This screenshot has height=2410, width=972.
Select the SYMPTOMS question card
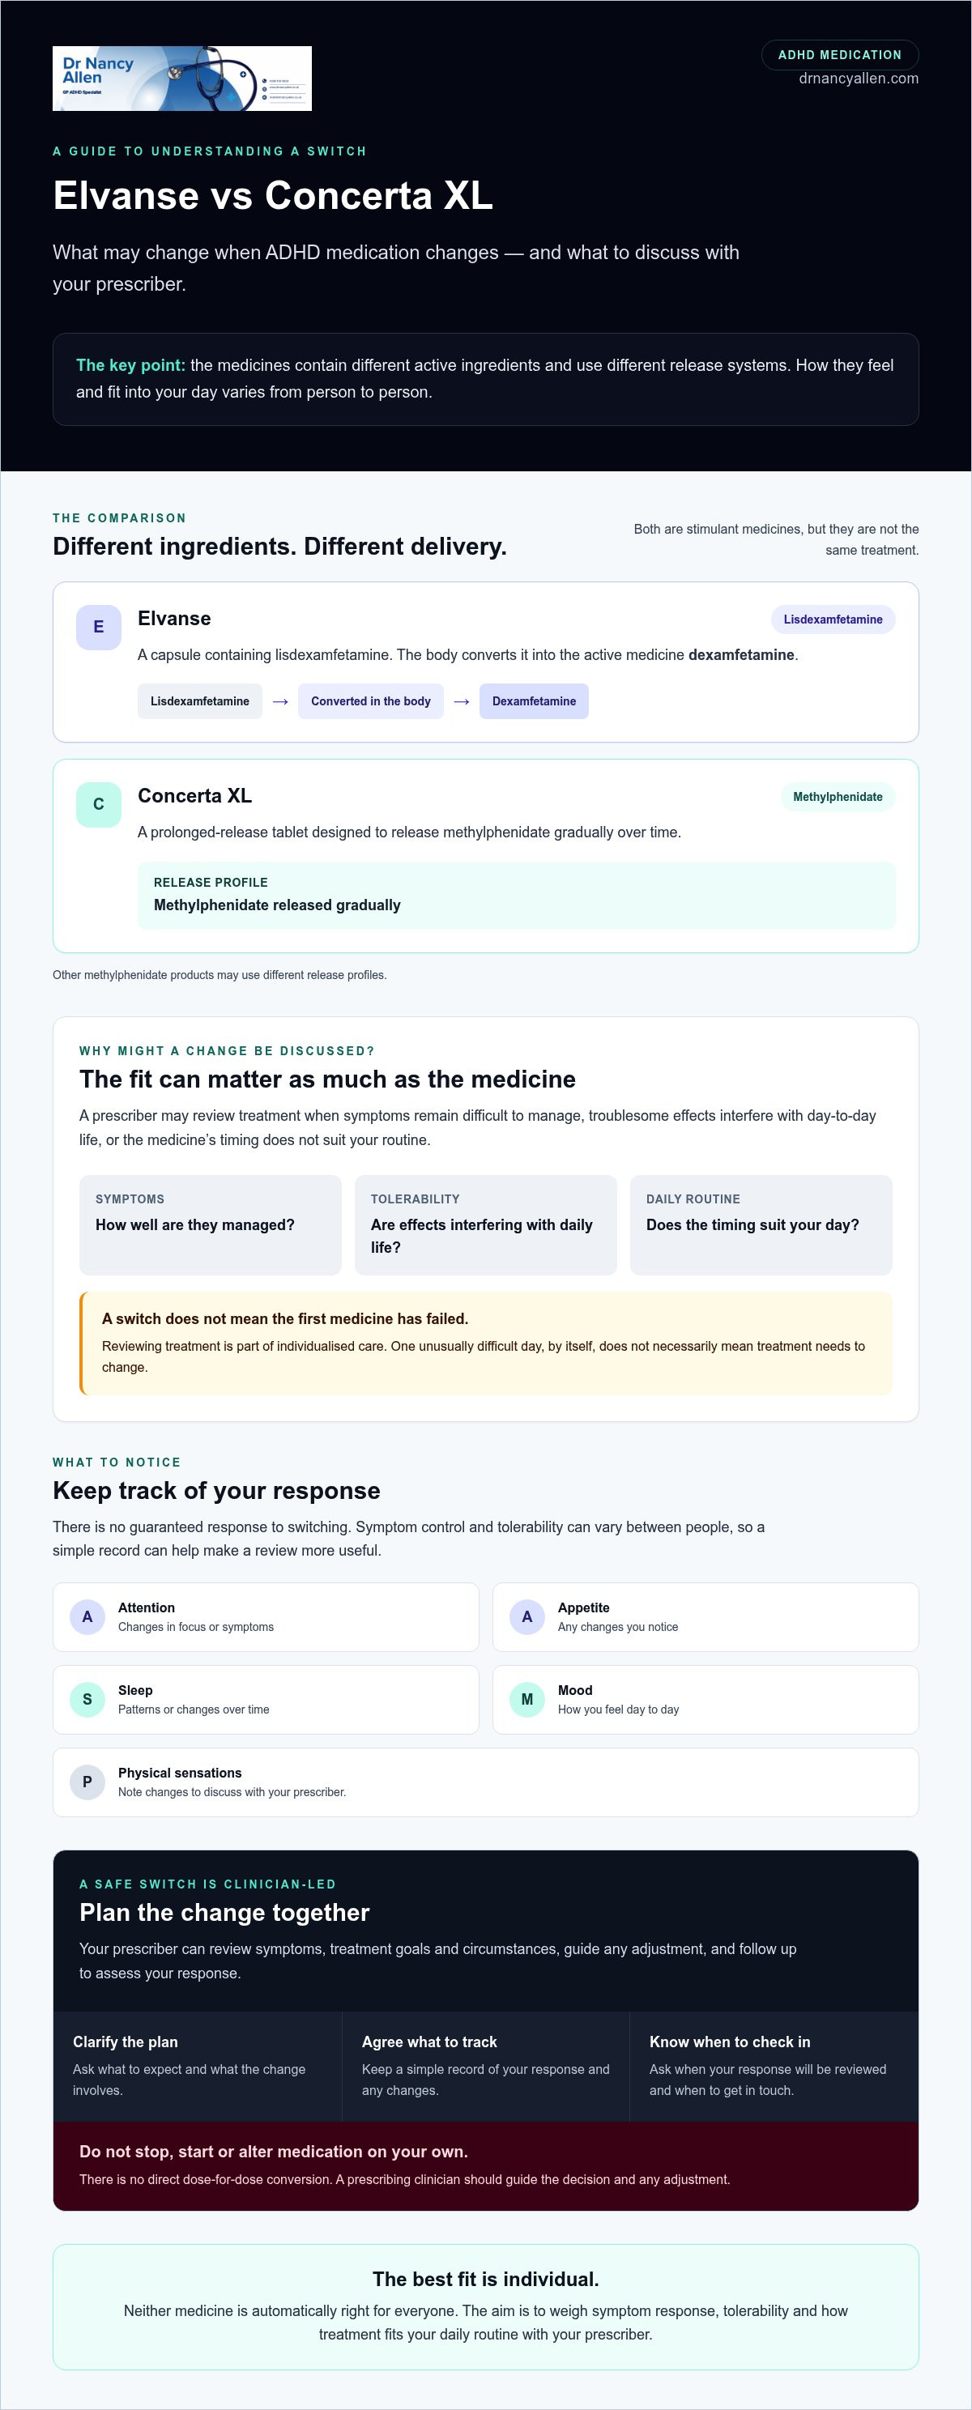coord(211,1224)
